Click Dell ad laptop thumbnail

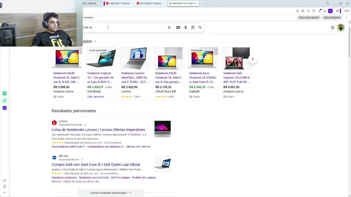(162, 164)
